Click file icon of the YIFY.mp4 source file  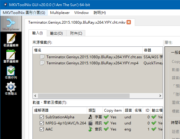pos(42,63)
